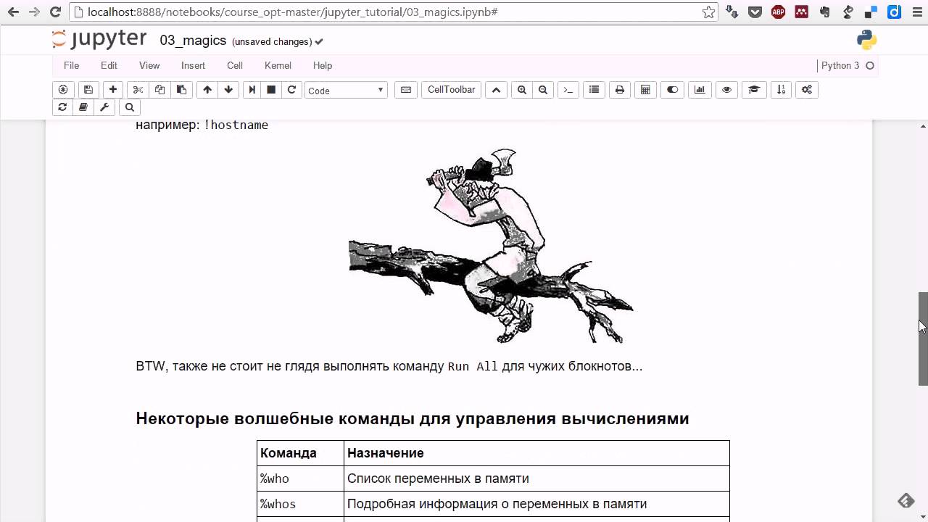Click the gears icon in the toolbar
Image resolution: width=928 pixels, height=522 pixels.
tap(807, 90)
